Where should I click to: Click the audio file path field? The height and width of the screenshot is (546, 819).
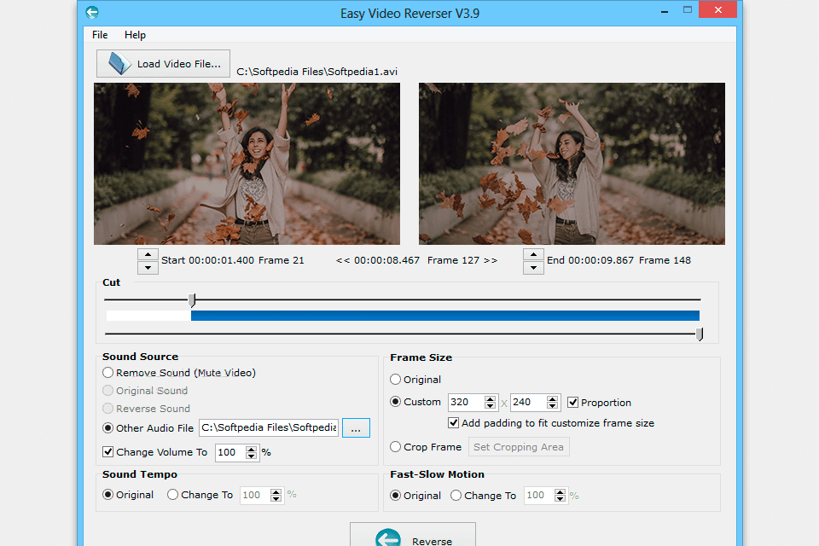click(x=269, y=428)
